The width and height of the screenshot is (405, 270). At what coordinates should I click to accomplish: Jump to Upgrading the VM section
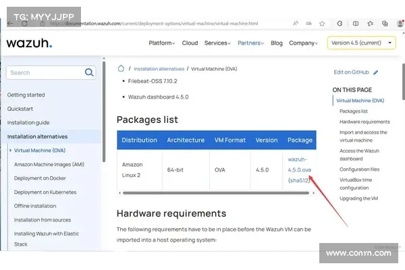tap(358, 198)
